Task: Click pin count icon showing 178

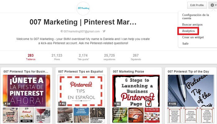Action: 172,104
